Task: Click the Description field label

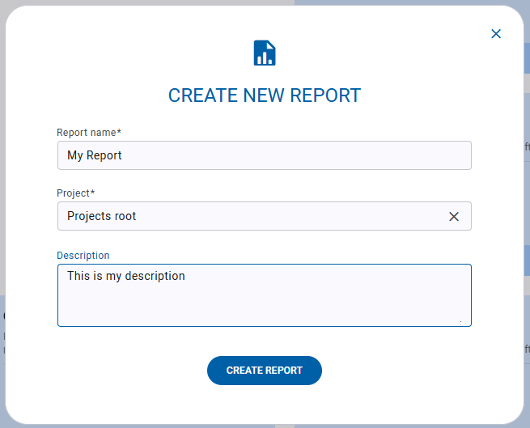Action: tap(83, 256)
